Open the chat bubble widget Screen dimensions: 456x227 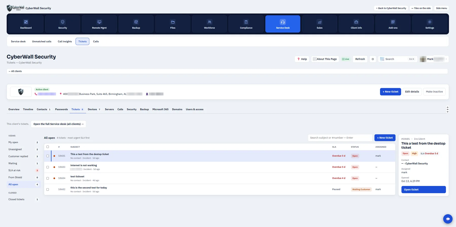click(448, 219)
